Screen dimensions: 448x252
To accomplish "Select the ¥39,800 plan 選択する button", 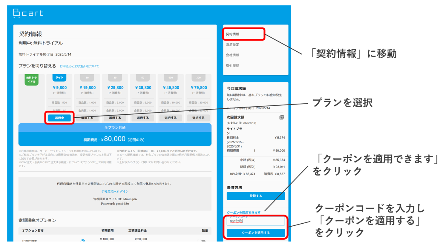I will (143, 118).
